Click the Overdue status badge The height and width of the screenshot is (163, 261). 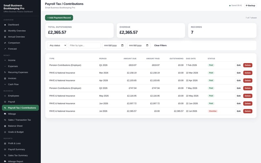[x=213, y=111]
